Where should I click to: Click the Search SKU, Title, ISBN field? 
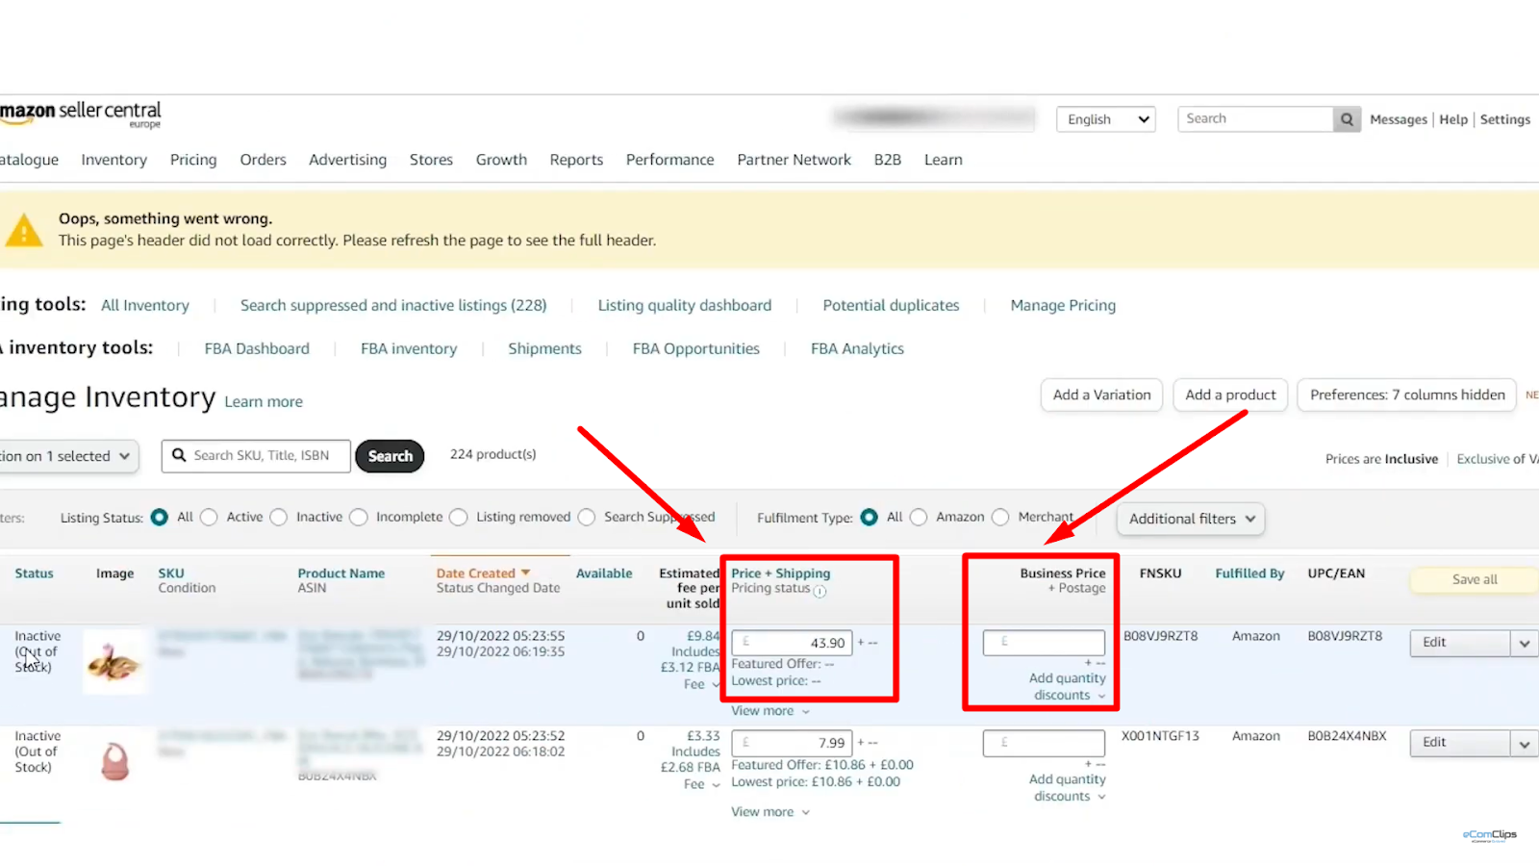click(257, 456)
